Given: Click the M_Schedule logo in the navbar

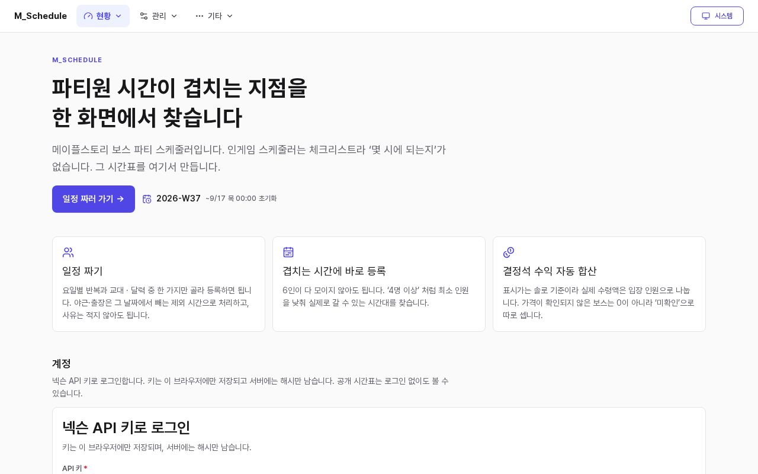Looking at the screenshot, I should click(40, 16).
